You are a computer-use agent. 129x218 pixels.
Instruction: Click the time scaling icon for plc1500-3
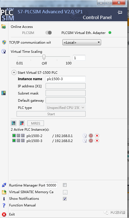point(85,141)
